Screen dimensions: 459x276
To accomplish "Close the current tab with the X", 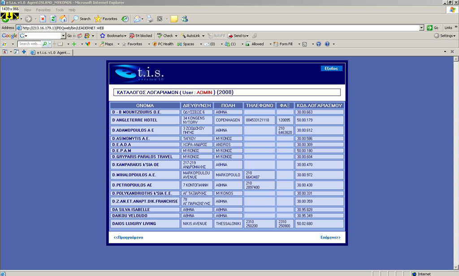I will coord(452,52).
